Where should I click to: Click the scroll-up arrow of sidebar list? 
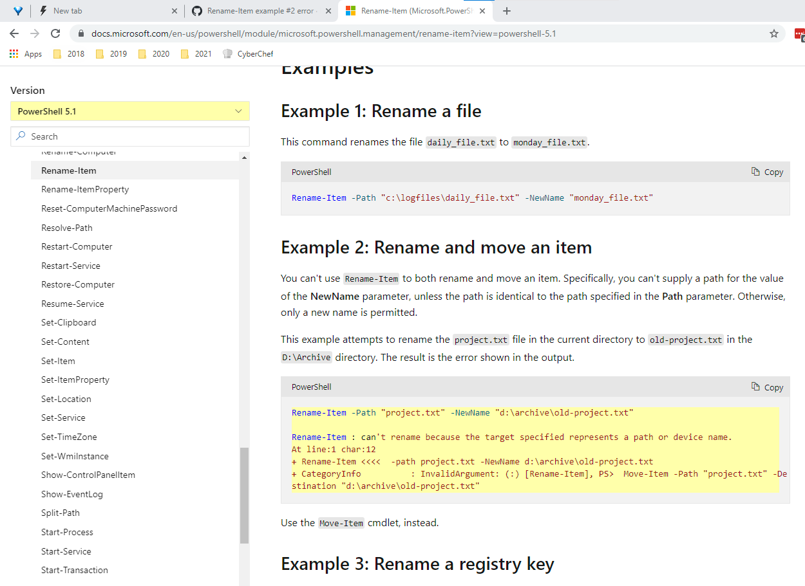pos(244,157)
